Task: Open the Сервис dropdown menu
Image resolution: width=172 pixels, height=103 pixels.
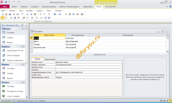Action: [x=40, y=11]
